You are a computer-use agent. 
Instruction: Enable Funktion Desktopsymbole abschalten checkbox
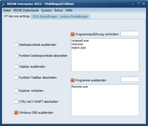coord(16,56)
